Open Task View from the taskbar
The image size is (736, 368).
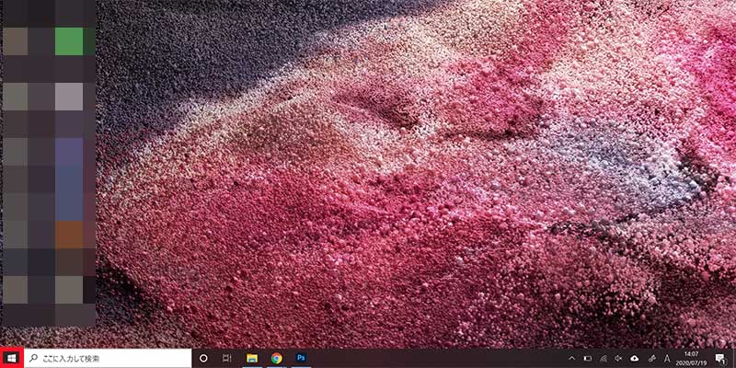[227, 358]
